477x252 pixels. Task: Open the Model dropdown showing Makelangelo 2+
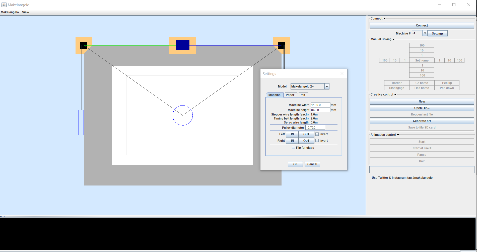pos(327,86)
